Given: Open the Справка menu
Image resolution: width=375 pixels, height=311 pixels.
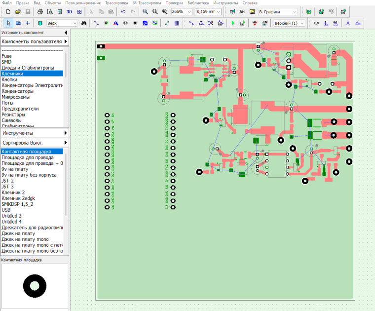Looking at the screenshot, I should point(250,3).
